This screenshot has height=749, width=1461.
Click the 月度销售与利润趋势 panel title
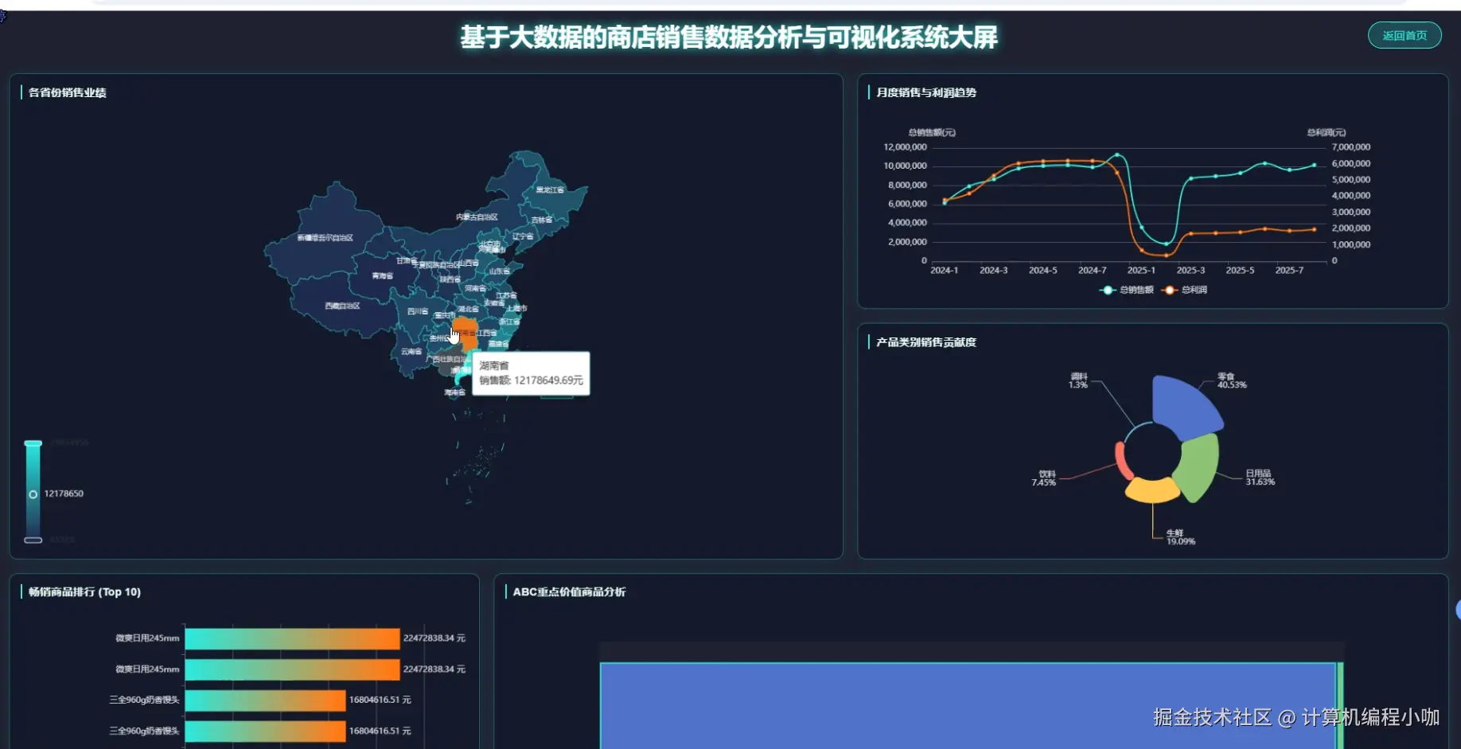coord(925,92)
